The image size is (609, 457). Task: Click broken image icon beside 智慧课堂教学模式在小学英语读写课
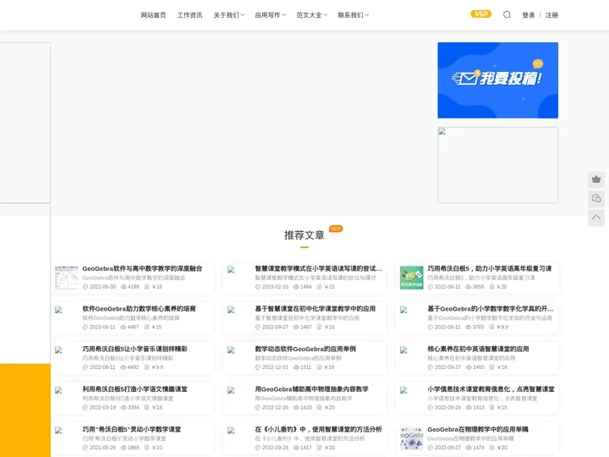tap(231, 269)
